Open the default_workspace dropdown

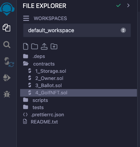77,30
